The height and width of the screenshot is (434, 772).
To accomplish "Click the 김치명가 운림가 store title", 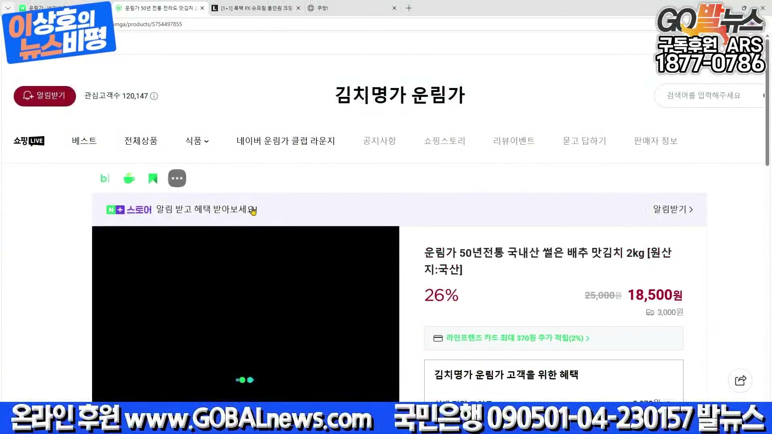I will (400, 96).
